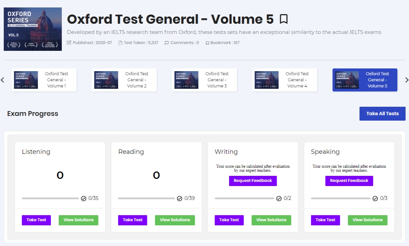Click the Speaking card title
Image resolution: width=409 pixels, height=246 pixels.
tap(325, 152)
